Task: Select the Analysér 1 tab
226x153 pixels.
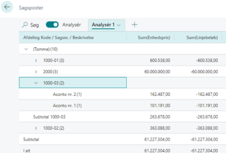Action: [103, 25]
